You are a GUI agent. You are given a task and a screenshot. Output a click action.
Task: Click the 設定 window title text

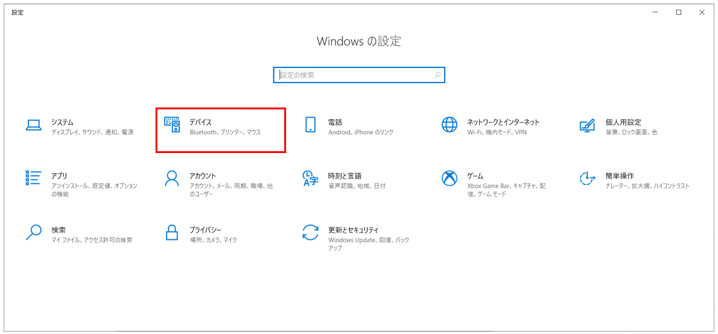(x=18, y=12)
